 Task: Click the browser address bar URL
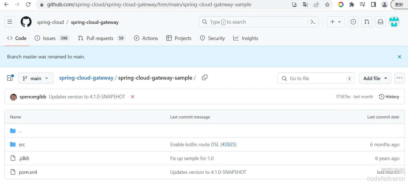pyautogui.click(x=149, y=5)
